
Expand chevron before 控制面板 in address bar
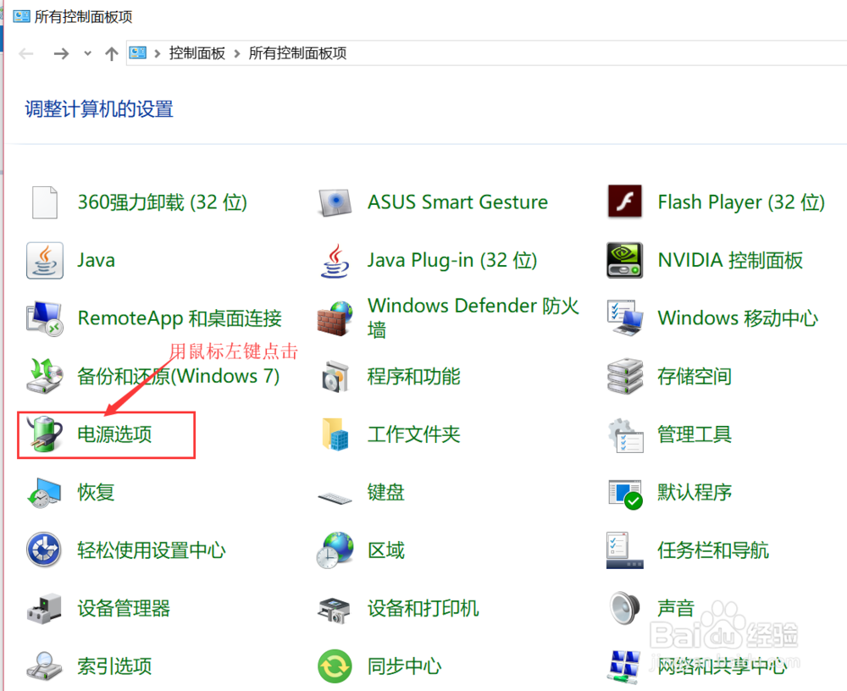pyautogui.click(x=158, y=53)
